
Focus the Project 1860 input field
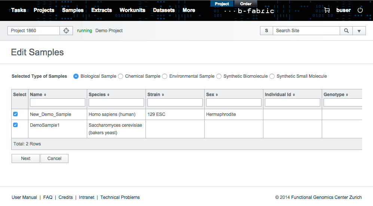click(x=34, y=31)
